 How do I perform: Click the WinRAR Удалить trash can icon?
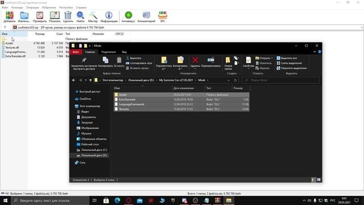point(68,15)
